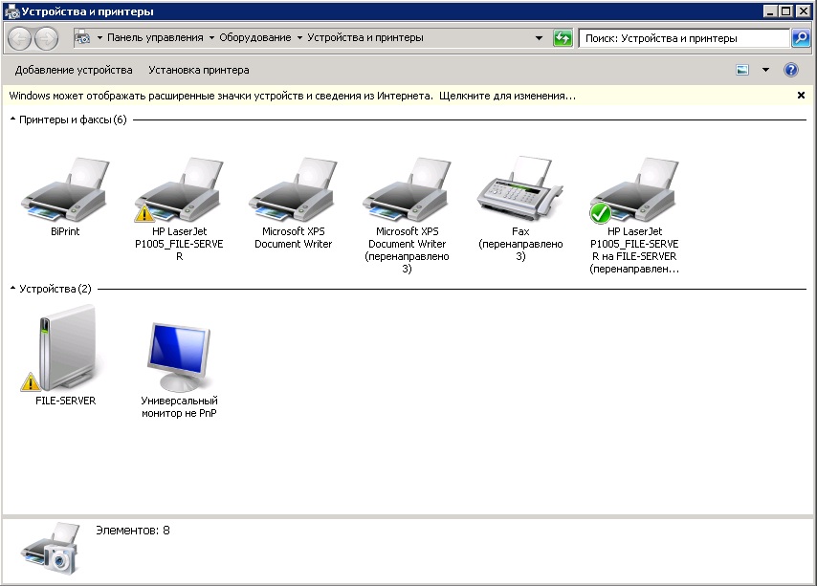Image resolution: width=817 pixels, height=586 pixels.
Task: Minimize the Устройства и принтеры window
Action: (x=771, y=11)
